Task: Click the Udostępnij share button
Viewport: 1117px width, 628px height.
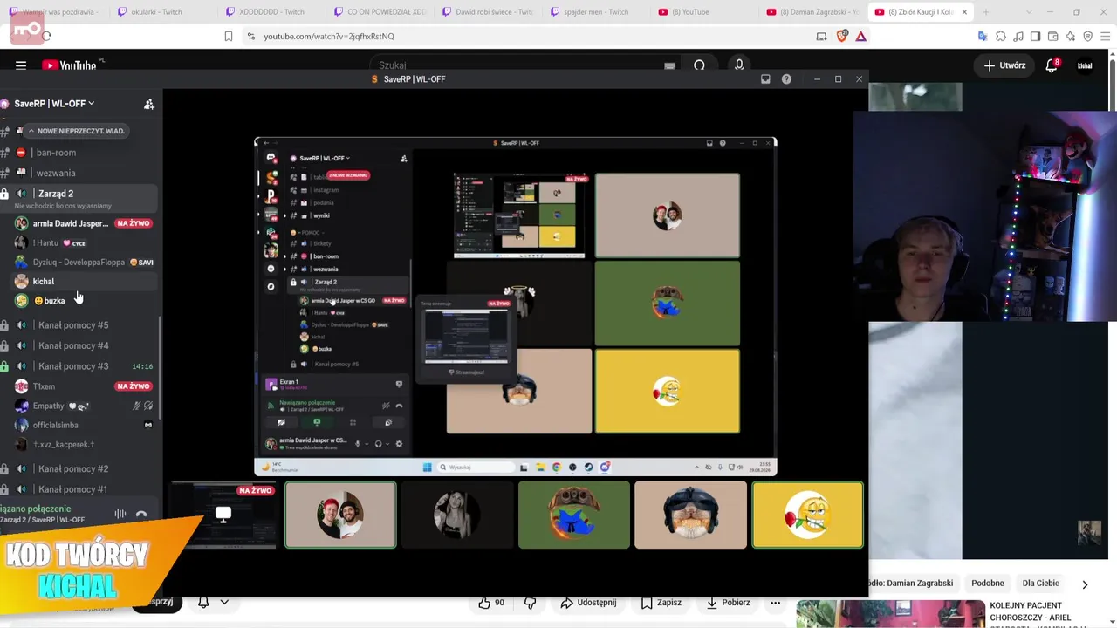Action: pyautogui.click(x=589, y=603)
